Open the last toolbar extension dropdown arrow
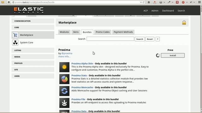202x113 pixels. coord(194,2)
